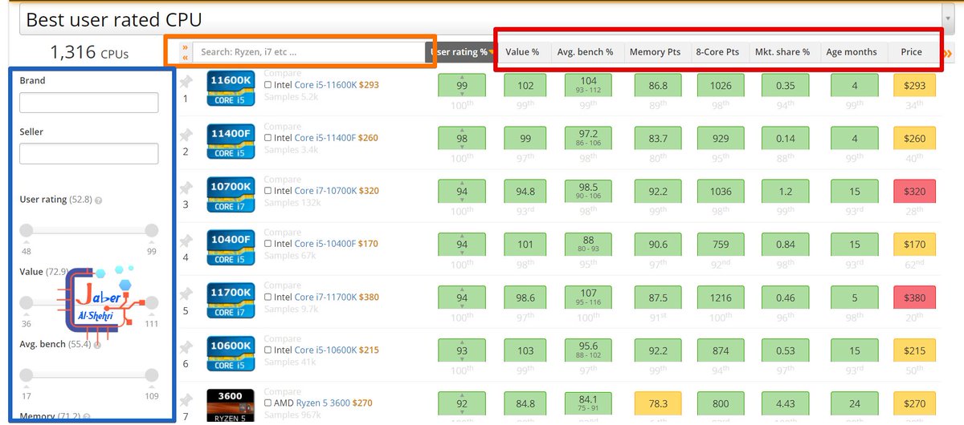Click the 4.43 market share cell
This screenshot has width=964, height=425.
point(786,403)
